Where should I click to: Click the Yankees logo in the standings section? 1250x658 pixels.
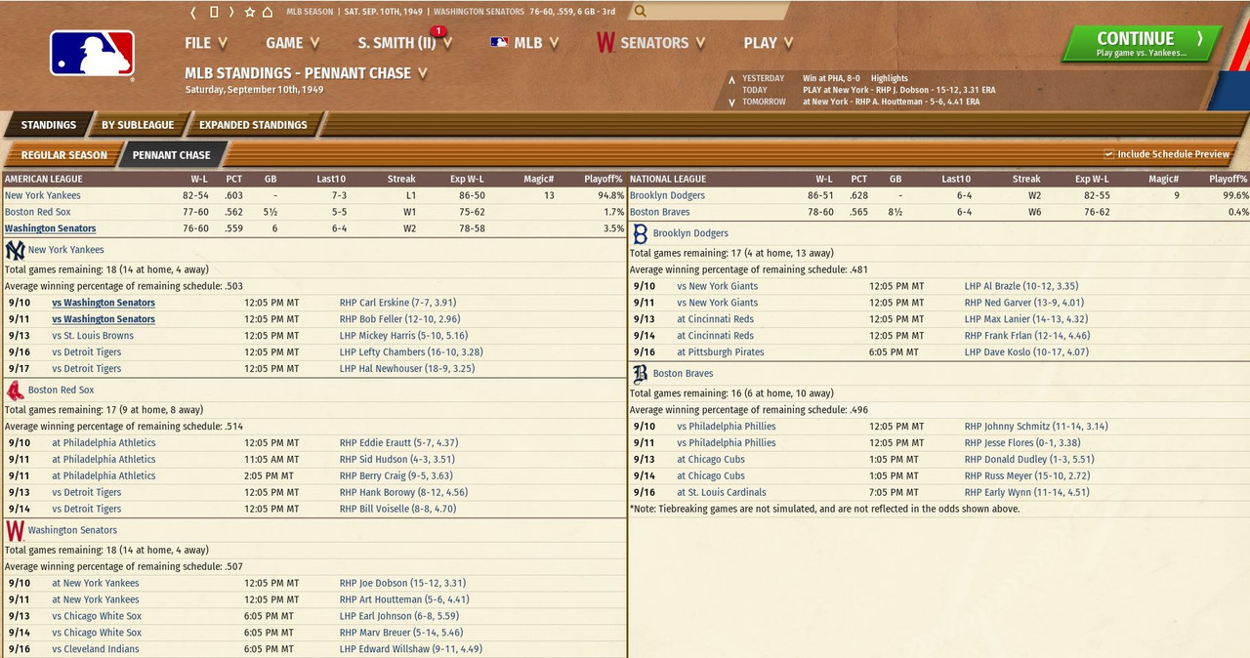point(15,250)
